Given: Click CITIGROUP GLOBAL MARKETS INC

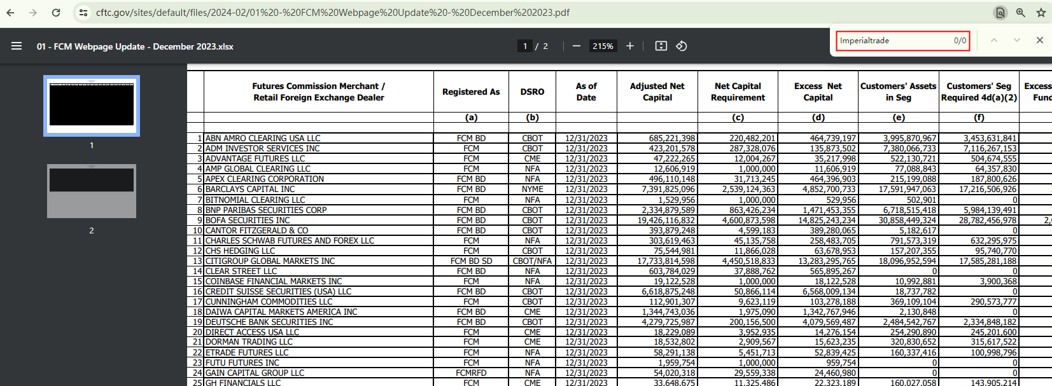Looking at the screenshot, I should (x=270, y=261).
